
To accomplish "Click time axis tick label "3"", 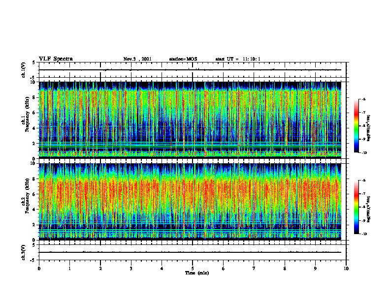I will tap(131, 269).
